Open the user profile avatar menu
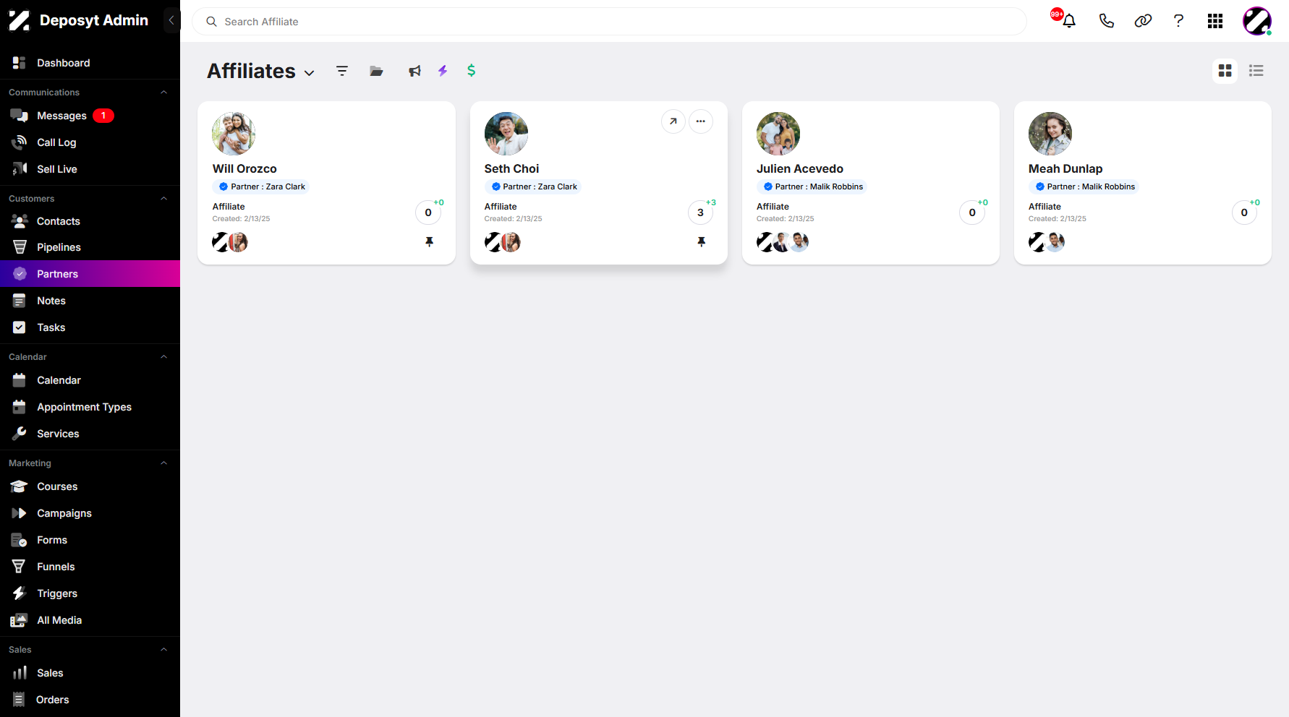1289x717 pixels. 1257,21
